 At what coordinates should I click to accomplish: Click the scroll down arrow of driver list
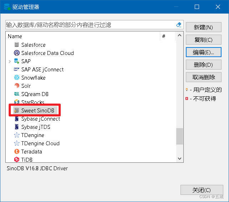pyautogui.click(x=180, y=158)
